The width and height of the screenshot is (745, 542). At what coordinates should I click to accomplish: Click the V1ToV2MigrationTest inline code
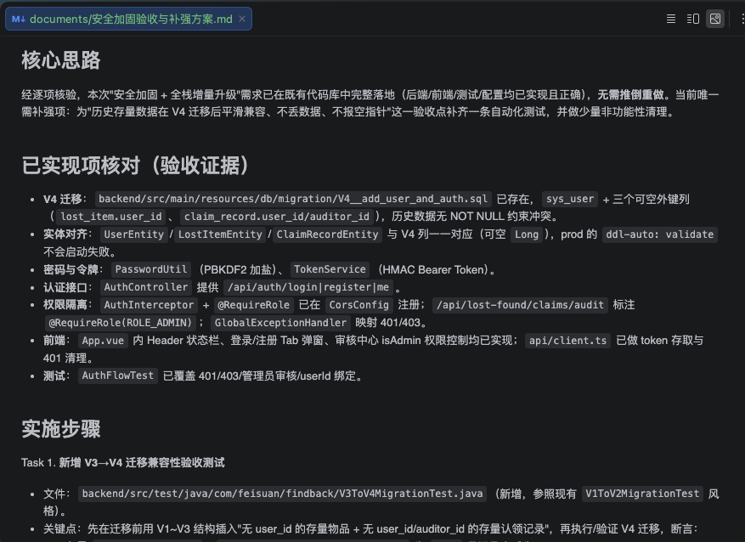click(642, 494)
